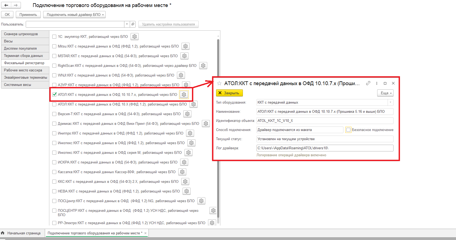Image resolution: width=456 pixels, height=240 pixels.
Task: Open settings gear for Mitsu:ККТ driver
Action: pyautogui.click(x=186, y=46)
